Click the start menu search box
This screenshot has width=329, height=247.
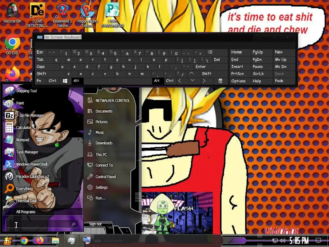(43, 224)
